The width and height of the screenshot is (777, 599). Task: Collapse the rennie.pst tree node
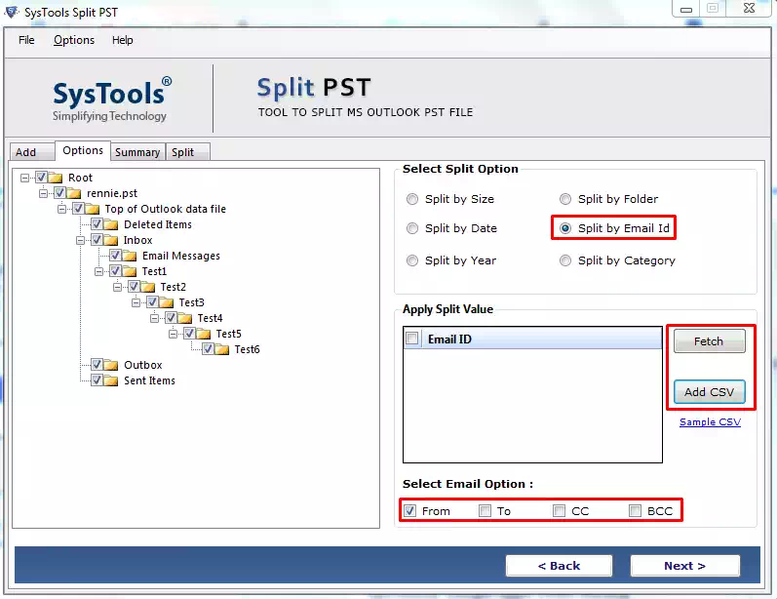(x=44, y=193)
